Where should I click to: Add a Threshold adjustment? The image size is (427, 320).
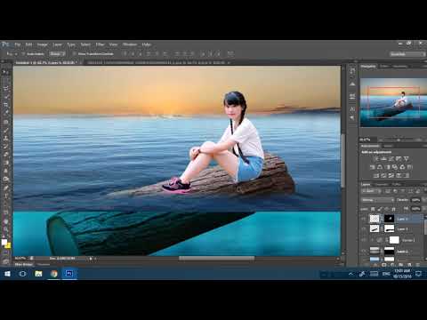(391, 175)
